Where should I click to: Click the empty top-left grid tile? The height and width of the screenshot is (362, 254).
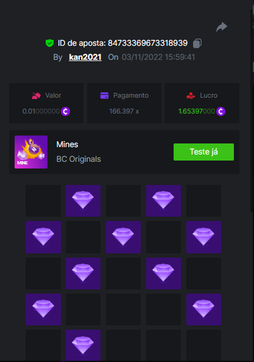tap(43, 201)
